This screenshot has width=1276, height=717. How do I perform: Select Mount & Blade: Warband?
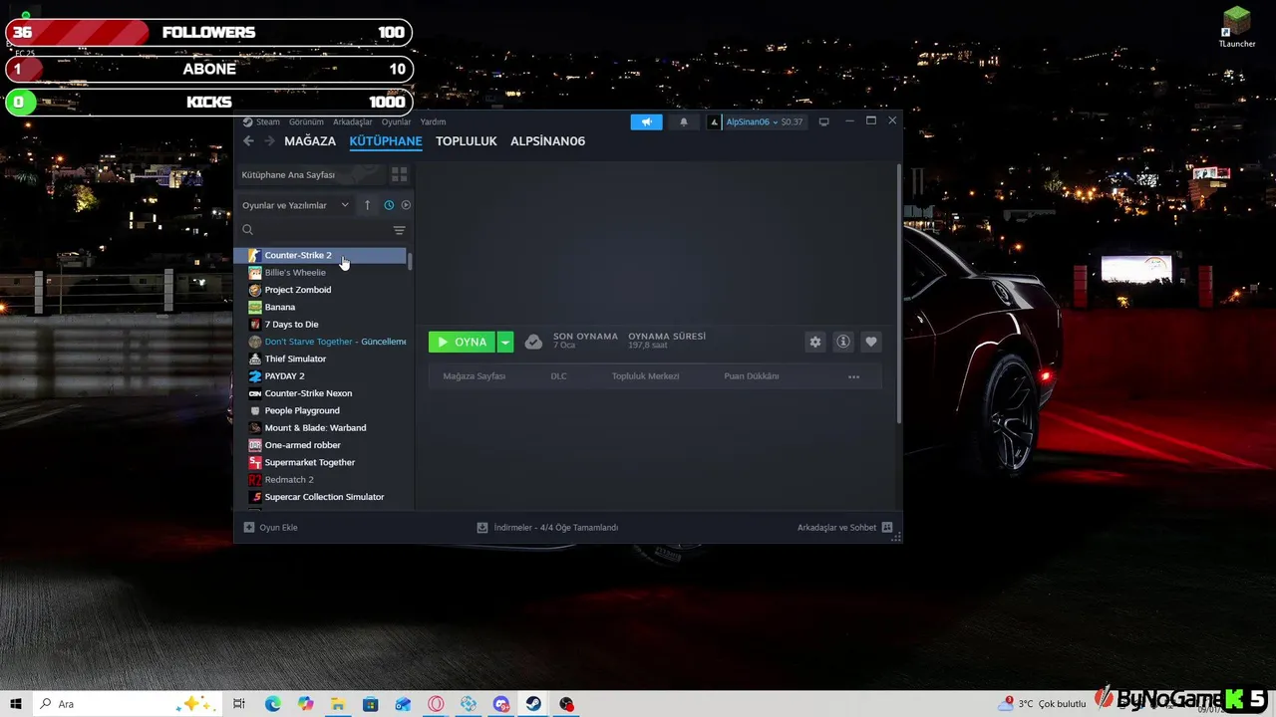(320, 428)
